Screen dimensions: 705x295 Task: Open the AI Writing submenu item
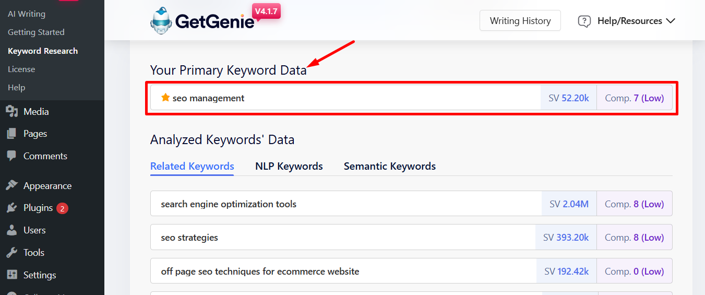pyautogui.click(x=27, y=14)
